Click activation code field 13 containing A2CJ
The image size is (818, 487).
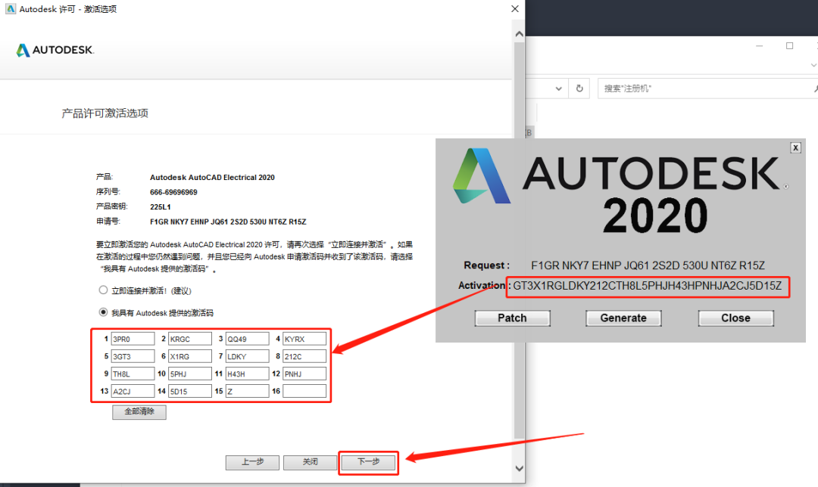[133, 391]
